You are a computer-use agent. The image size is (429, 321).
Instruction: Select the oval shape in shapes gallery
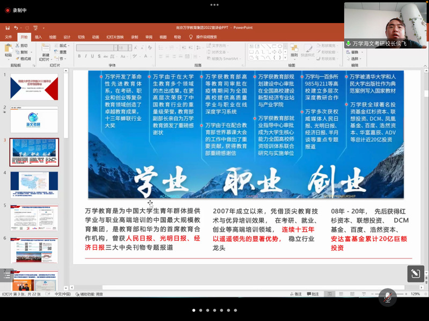pyautogui.click(x=280, y=46)
